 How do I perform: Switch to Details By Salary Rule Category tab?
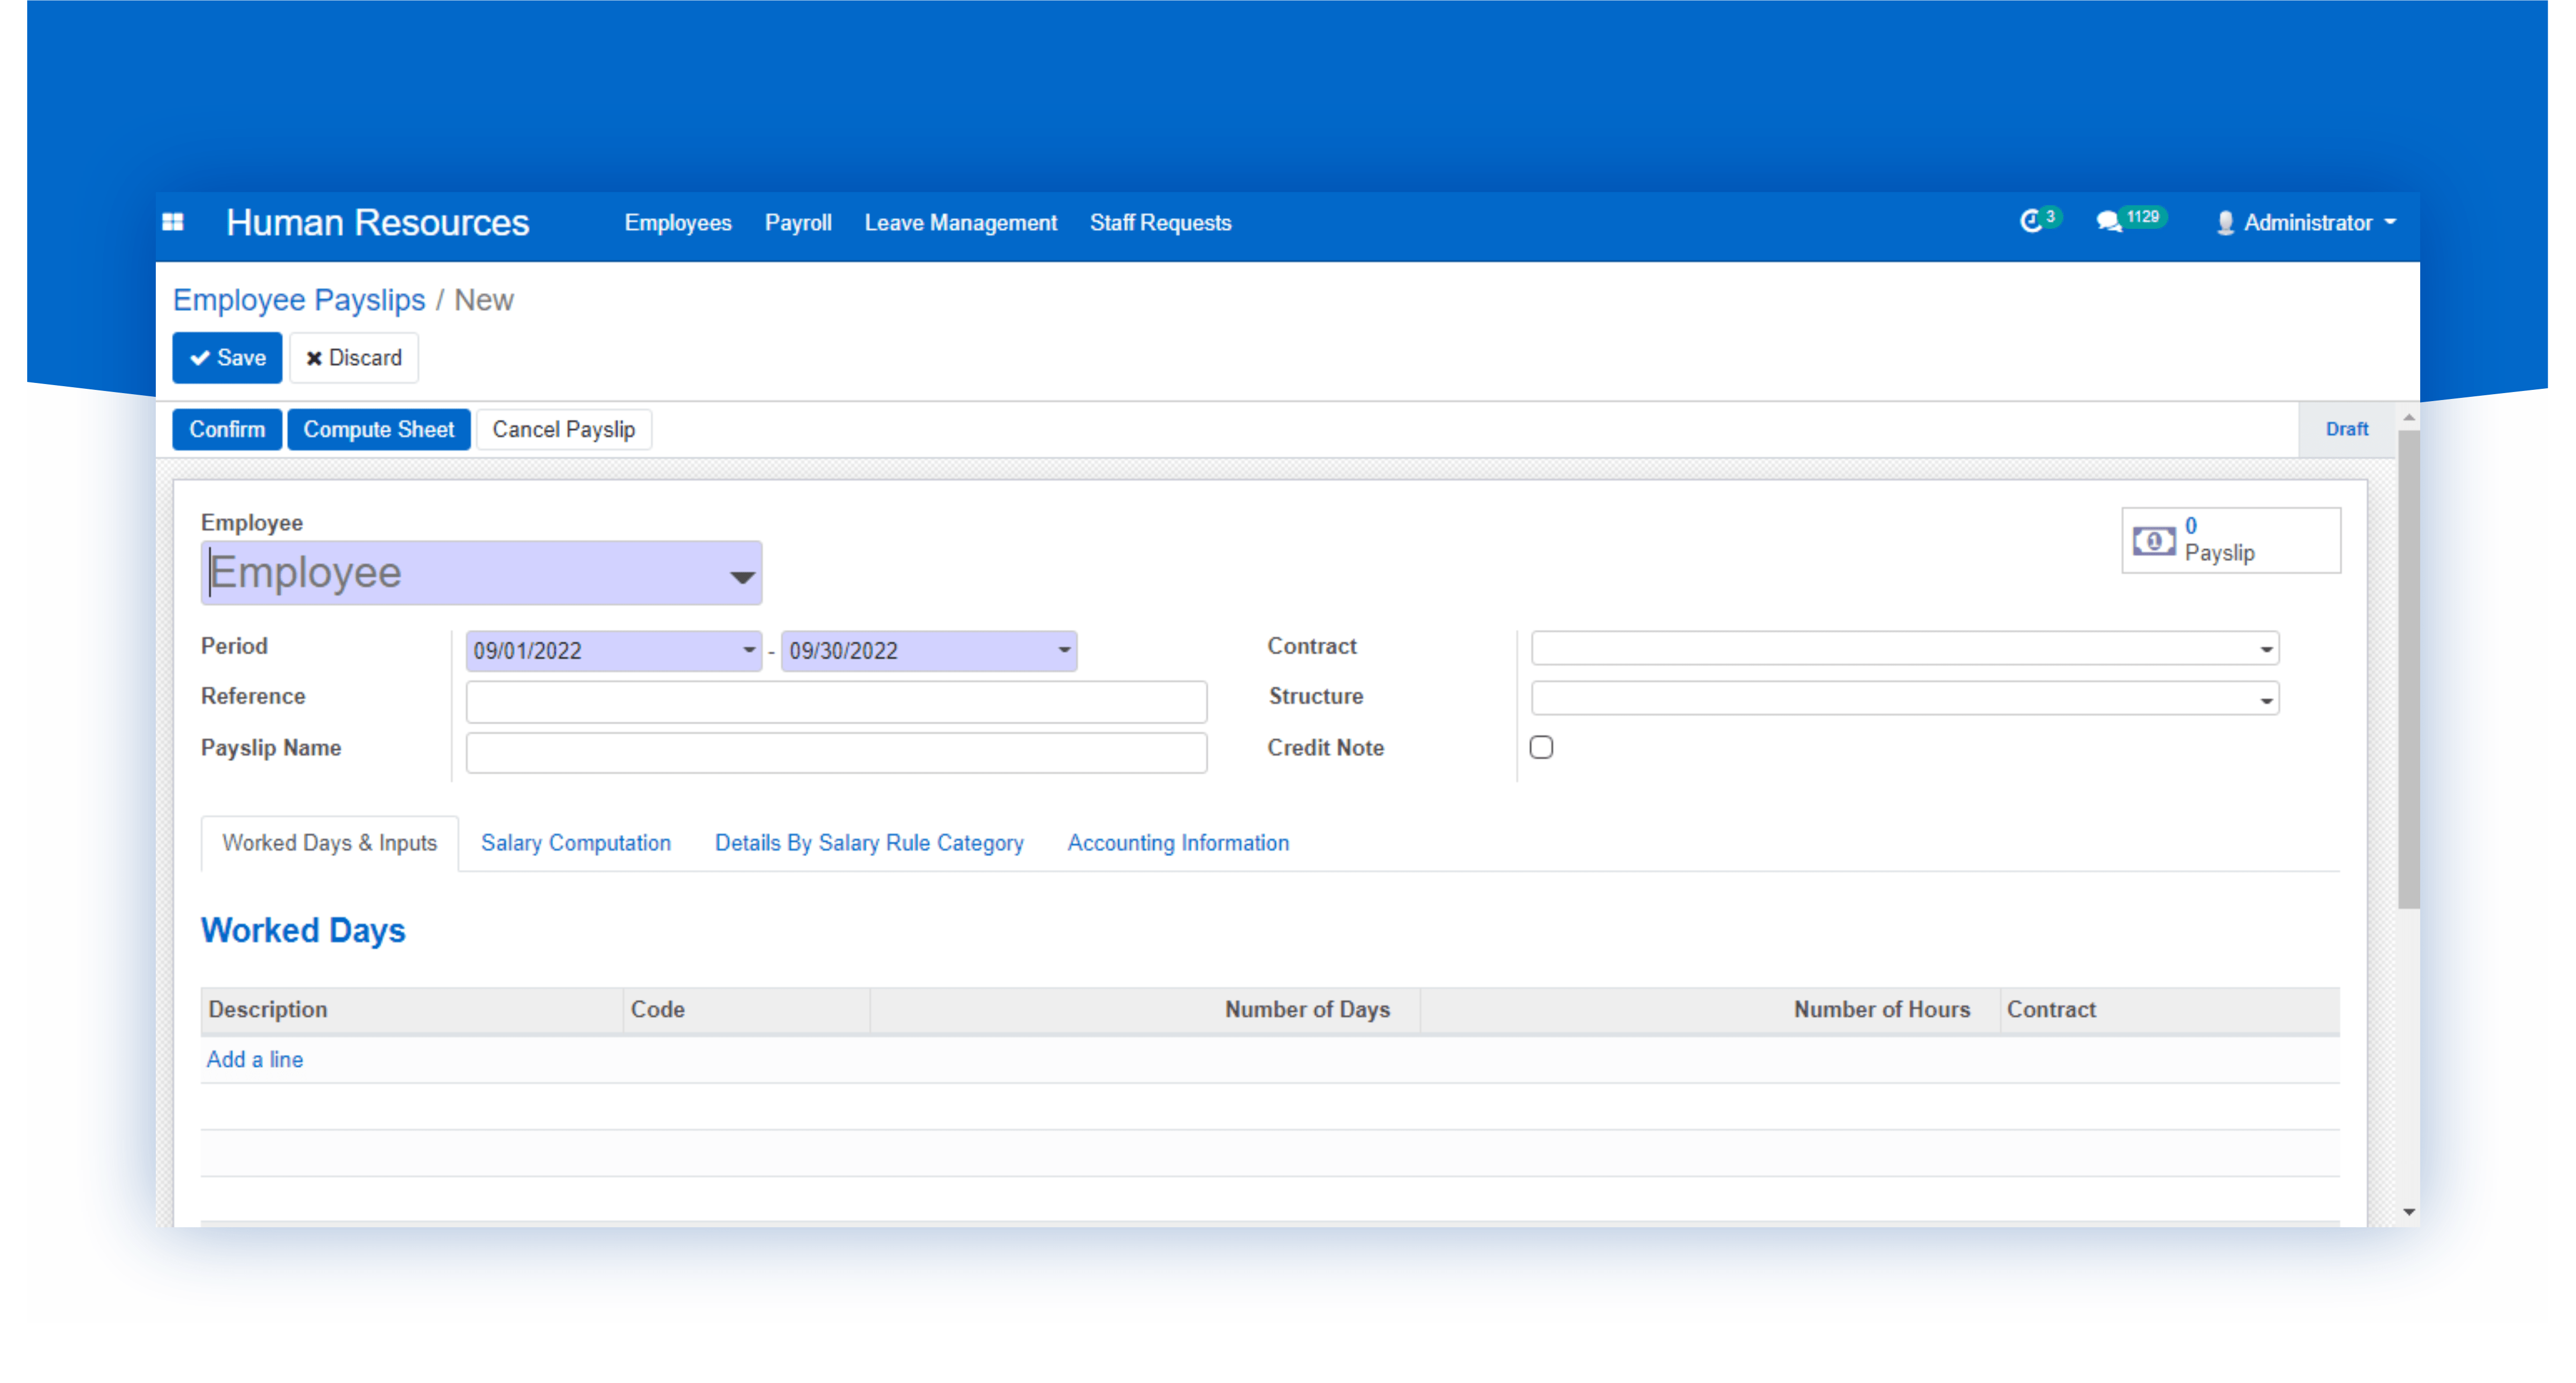click(x=869, y=842)
